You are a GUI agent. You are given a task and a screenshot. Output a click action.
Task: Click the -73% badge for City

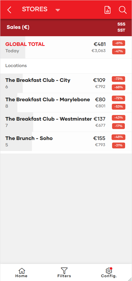118,79
